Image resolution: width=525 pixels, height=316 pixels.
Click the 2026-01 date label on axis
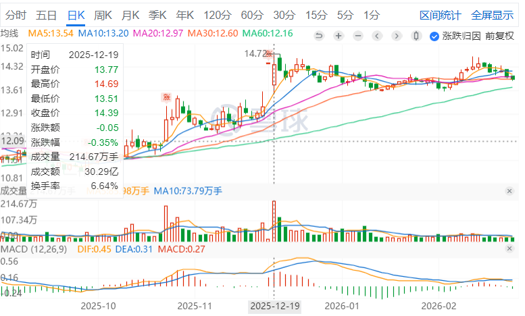pos(342,306)
